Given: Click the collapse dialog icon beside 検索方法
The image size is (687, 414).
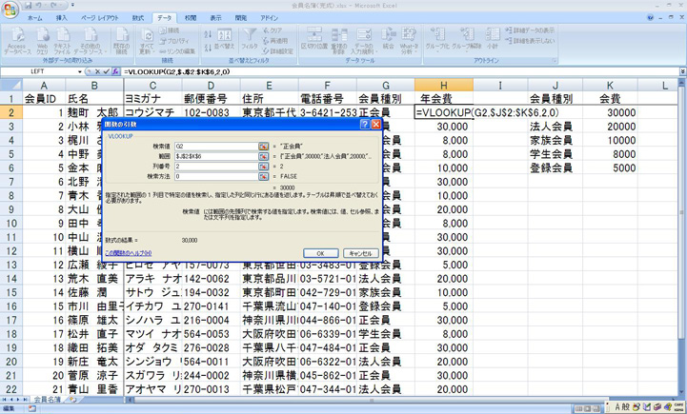Looking at the screenshot, I should (263, 176).
